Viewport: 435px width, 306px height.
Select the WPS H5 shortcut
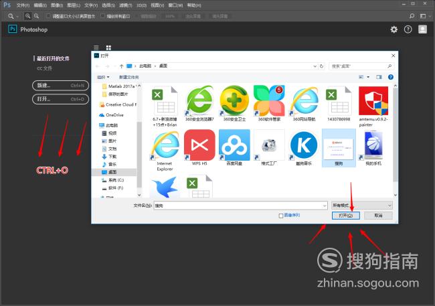(199, 148)
